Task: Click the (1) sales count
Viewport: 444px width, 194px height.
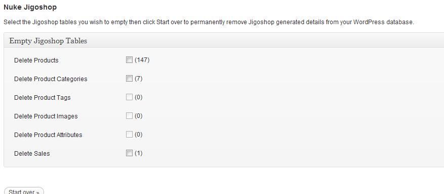Action: coord(139,153)
